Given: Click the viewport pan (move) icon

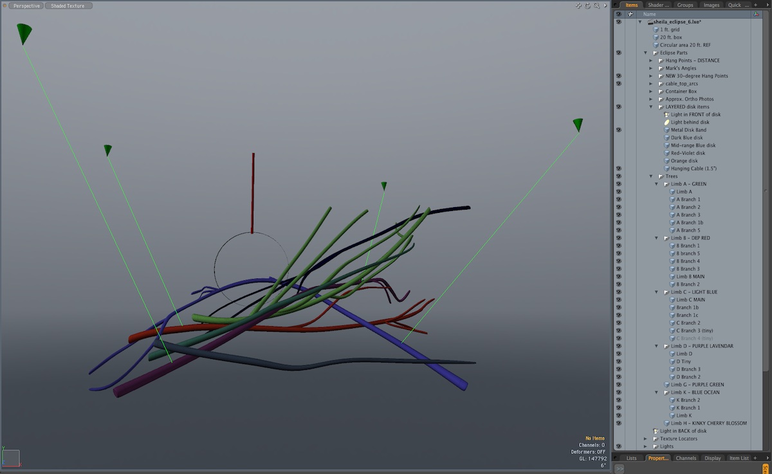Looking at the screenshot, I should coord(578,6).
